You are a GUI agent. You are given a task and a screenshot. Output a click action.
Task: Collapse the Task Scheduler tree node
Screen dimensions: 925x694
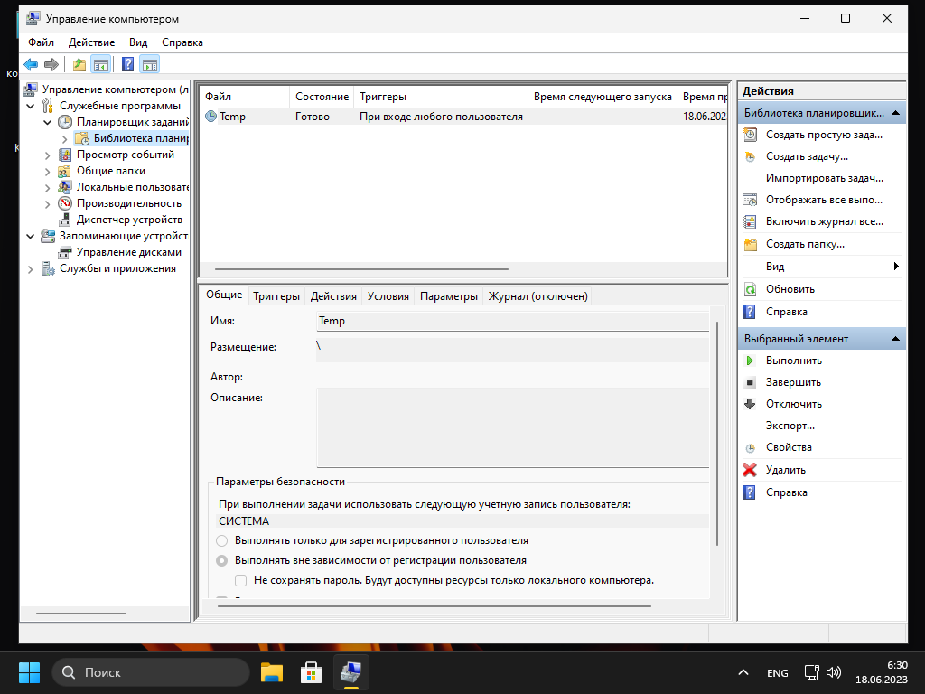(48, 122)
